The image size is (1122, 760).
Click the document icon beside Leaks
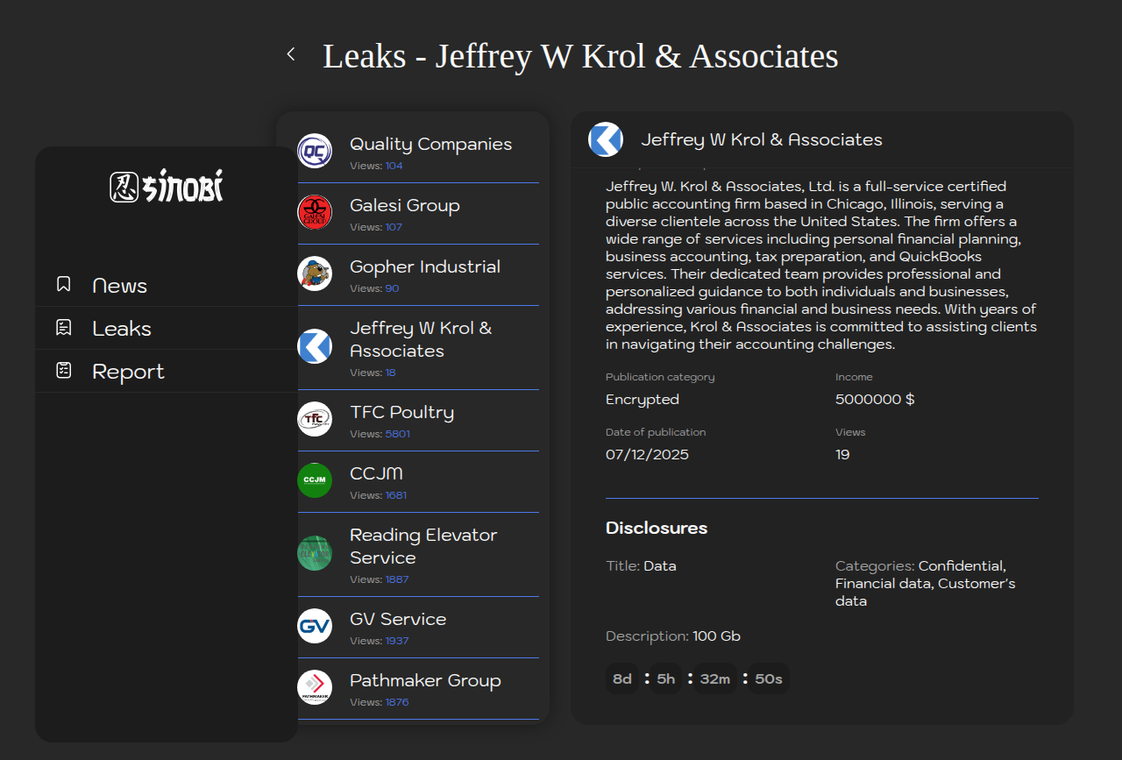63,327
